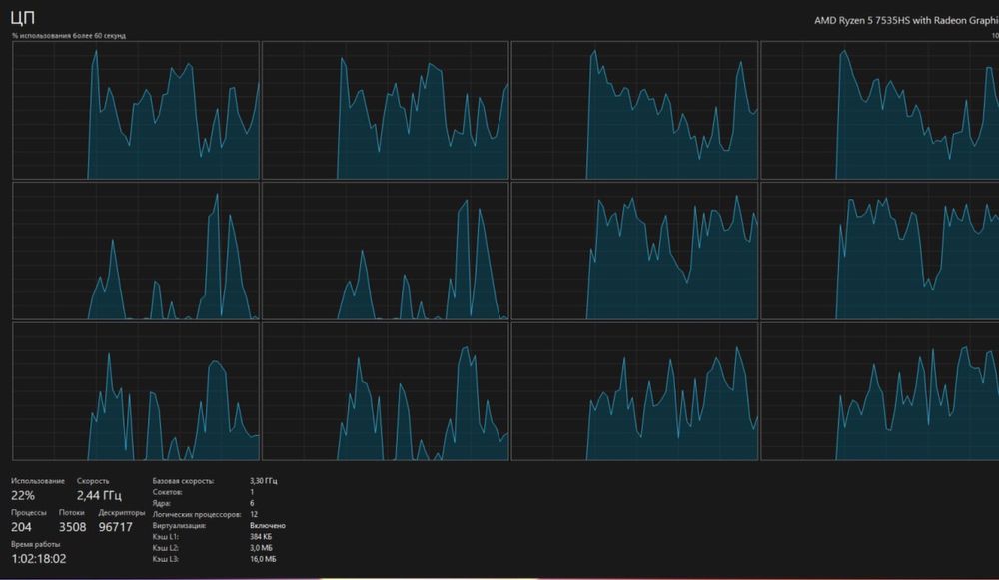
Task: Click the fourth graph in middle row
Action: tap(880, 251)
